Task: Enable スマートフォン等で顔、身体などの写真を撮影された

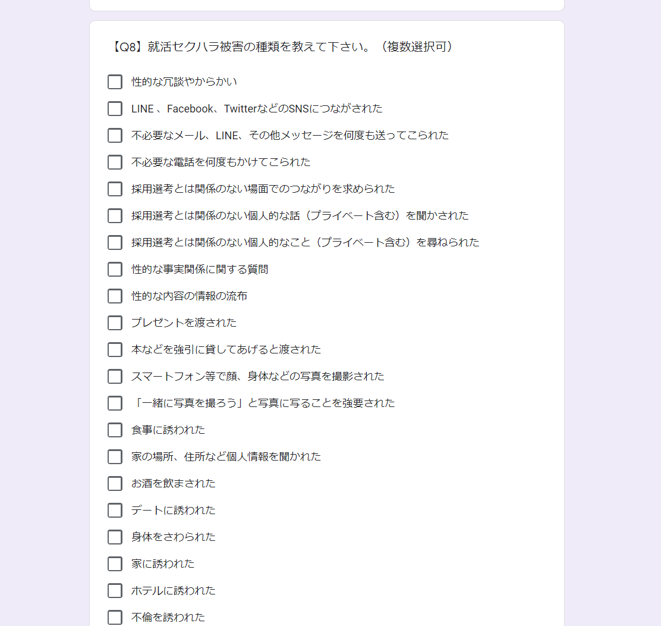Action: point(115,376)
